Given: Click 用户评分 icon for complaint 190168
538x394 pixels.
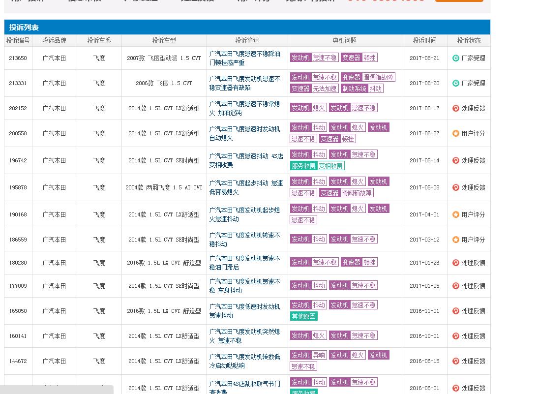Looking at the screenshot, I should 456,214.
